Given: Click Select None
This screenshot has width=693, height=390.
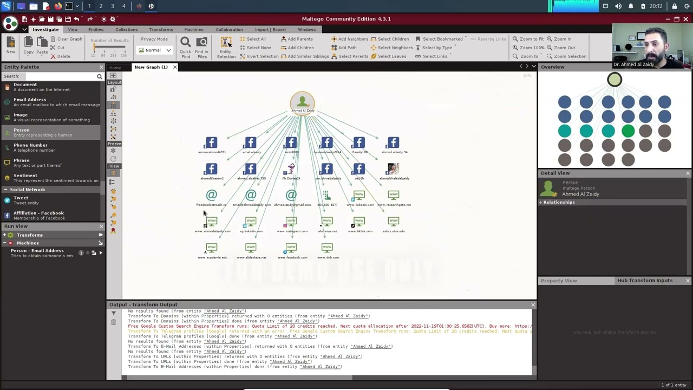Looking at the screenshot, I should tap(256, 48).
